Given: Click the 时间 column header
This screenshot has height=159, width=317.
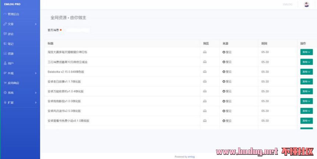Looking at the screenshot, I should [264, 43].
